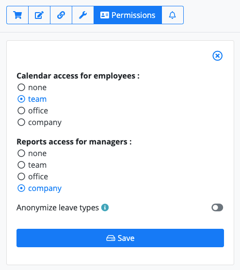The width and height of the screenshot is (240, 270).
Task: Open the edit pencil tab
Action: 39,15
